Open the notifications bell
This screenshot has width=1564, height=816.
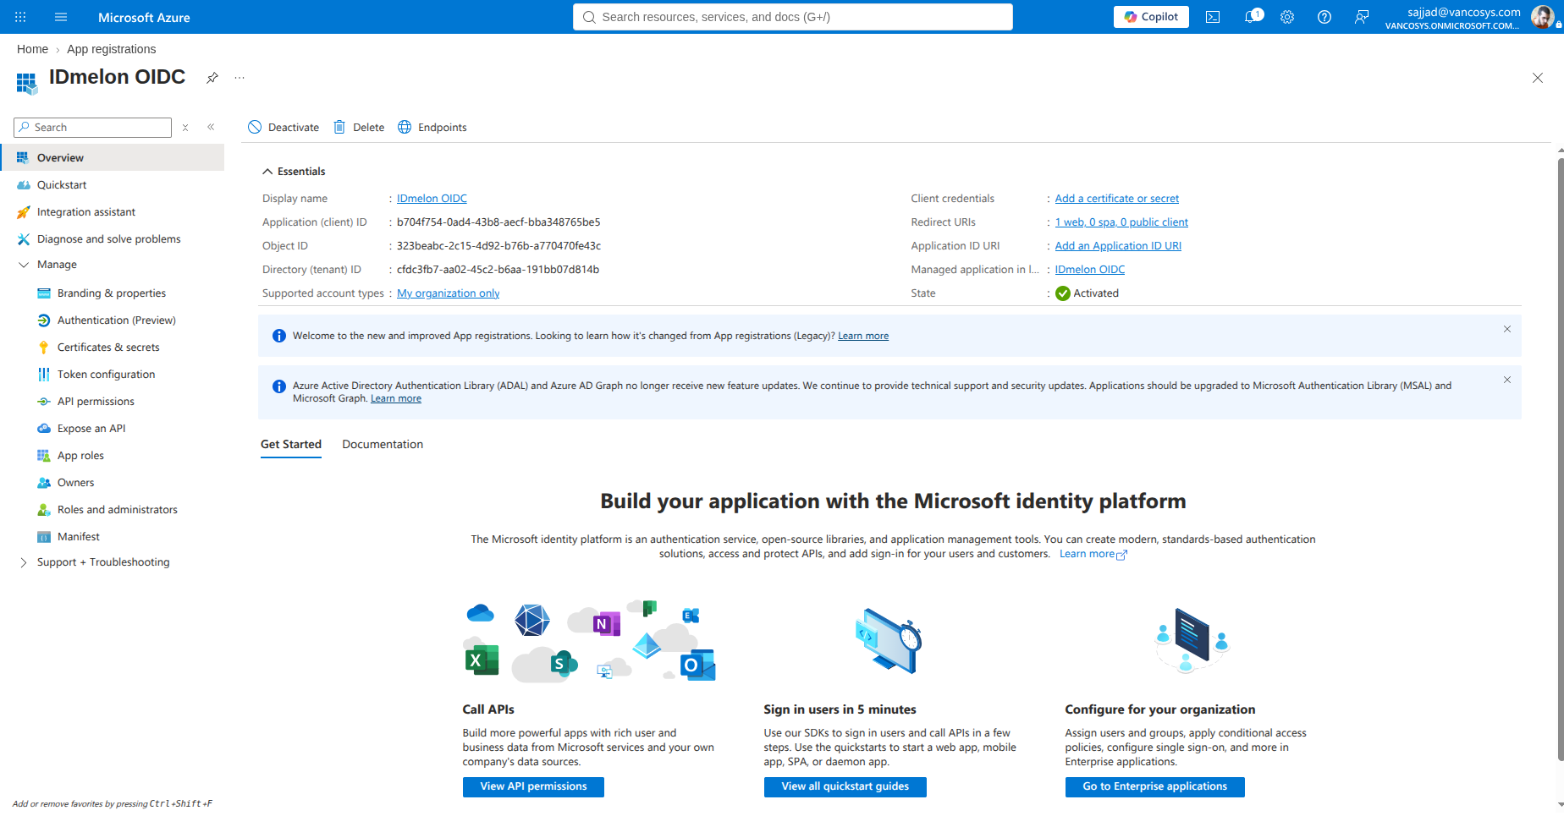[x=1251, y=17]
